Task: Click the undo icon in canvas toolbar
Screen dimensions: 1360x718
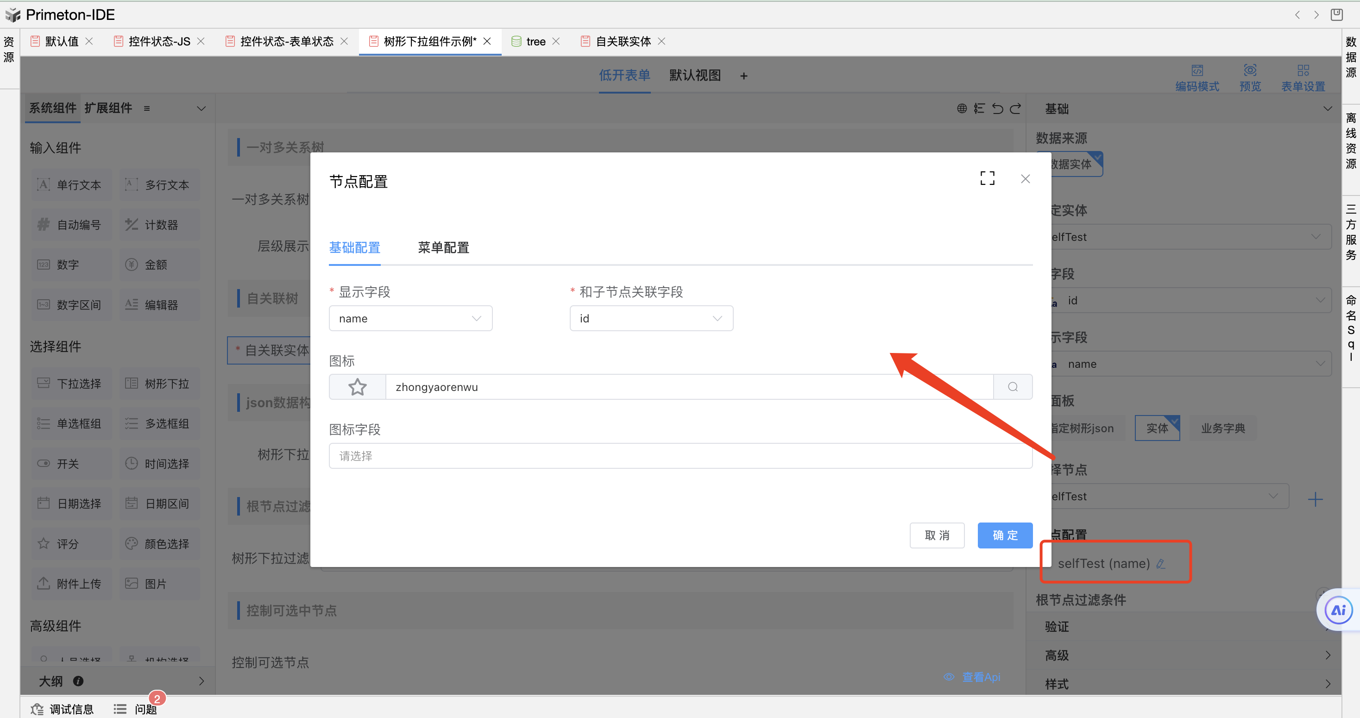Action: click(997, 109)
